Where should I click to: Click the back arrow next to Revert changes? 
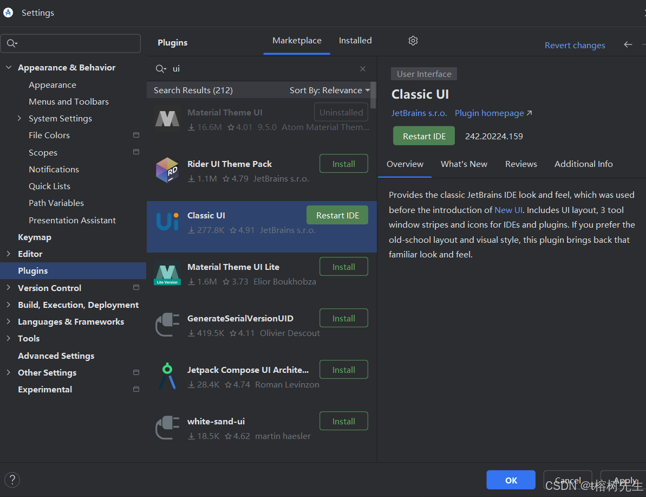628,44
